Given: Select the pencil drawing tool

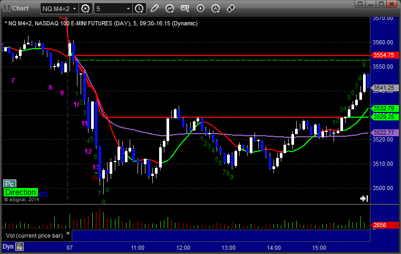Looking at the screenshot, I should [154, 8].
